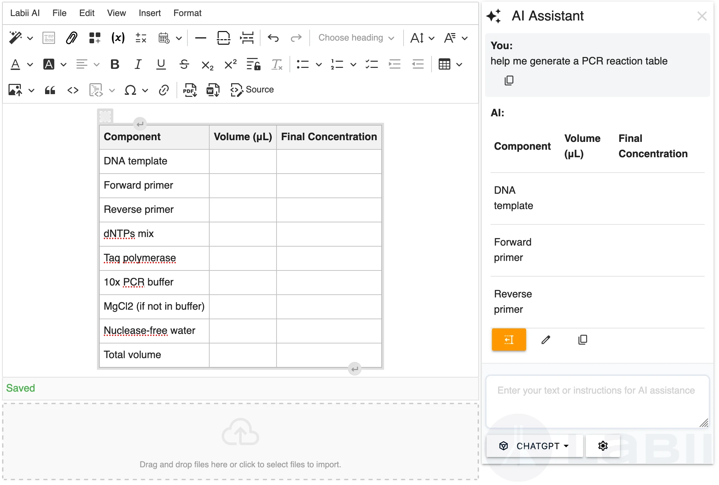Toggle strikethrough formatting
719x485 pixels.
(x=184, y=64)
